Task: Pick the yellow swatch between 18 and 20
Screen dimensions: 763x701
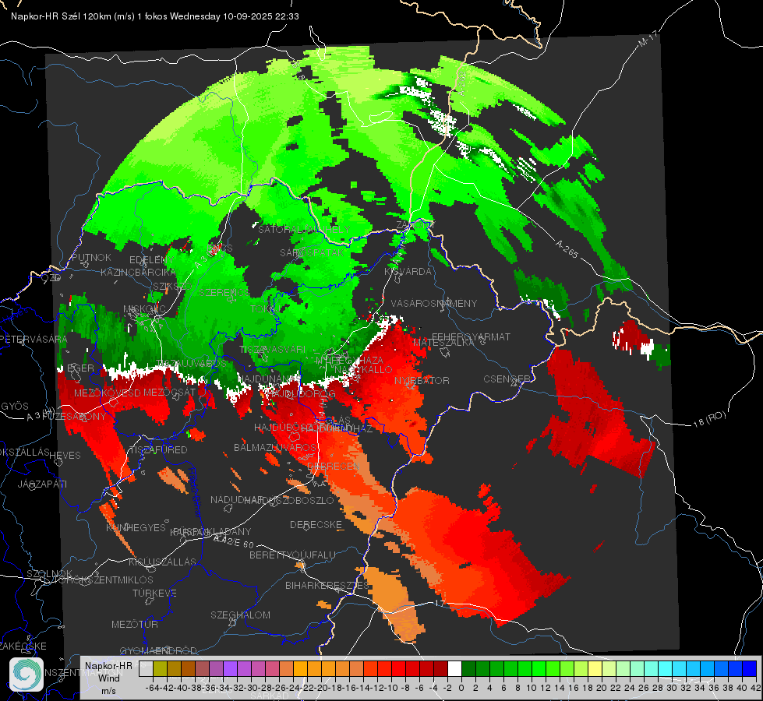Action: pos(595,668)
